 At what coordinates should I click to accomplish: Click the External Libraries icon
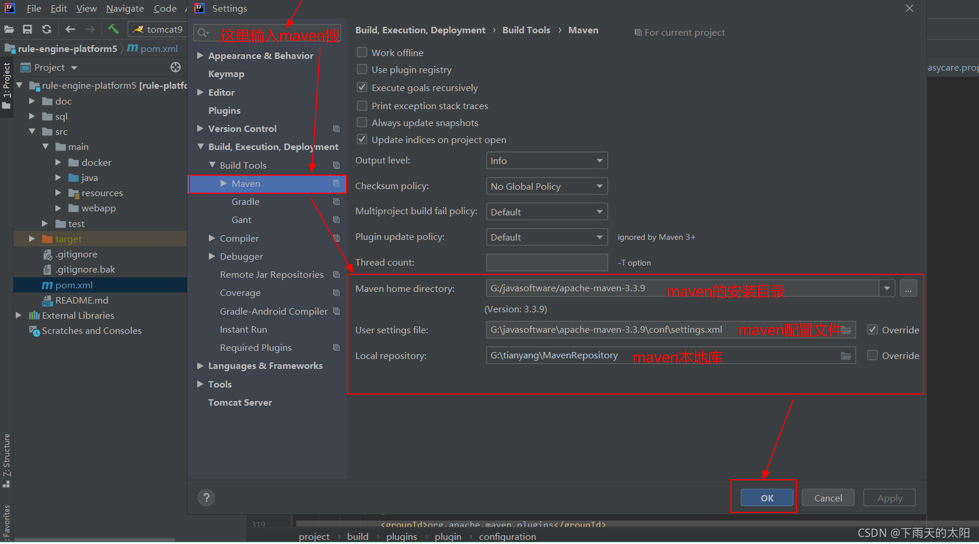(x=34, y=316)
